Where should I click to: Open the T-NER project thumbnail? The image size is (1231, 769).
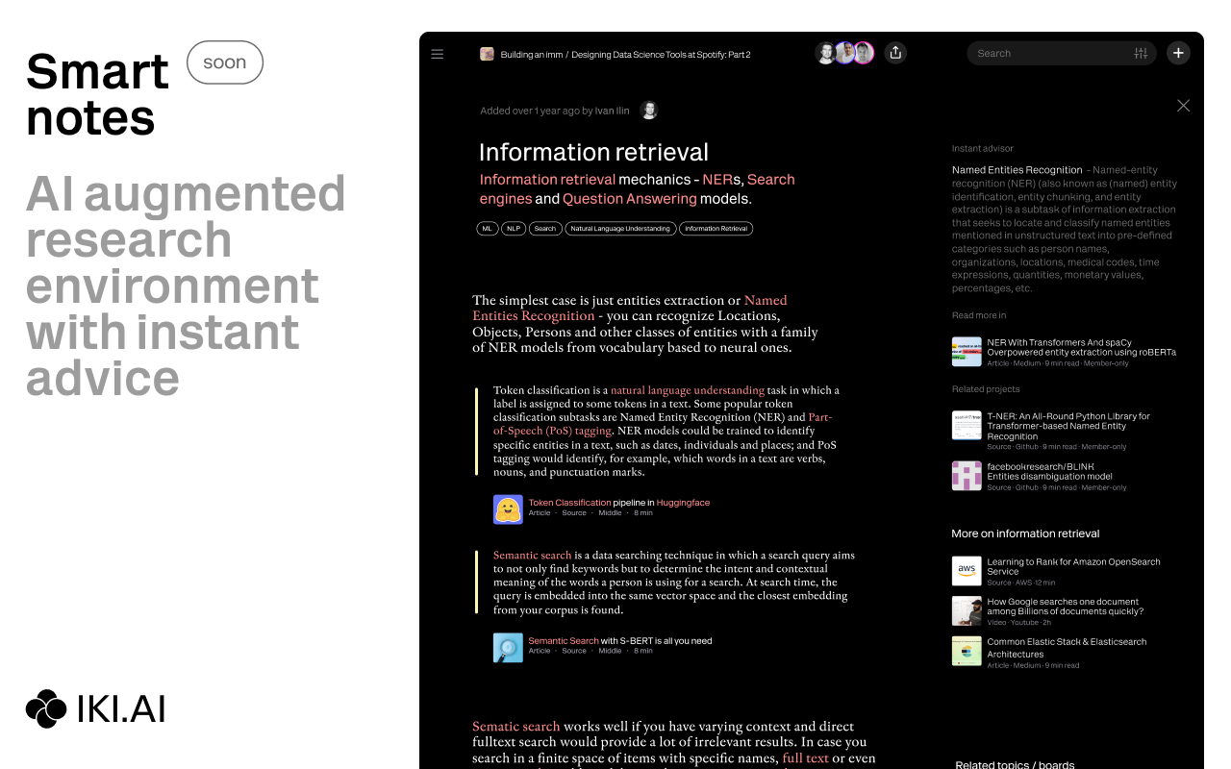tap(967, 426)
